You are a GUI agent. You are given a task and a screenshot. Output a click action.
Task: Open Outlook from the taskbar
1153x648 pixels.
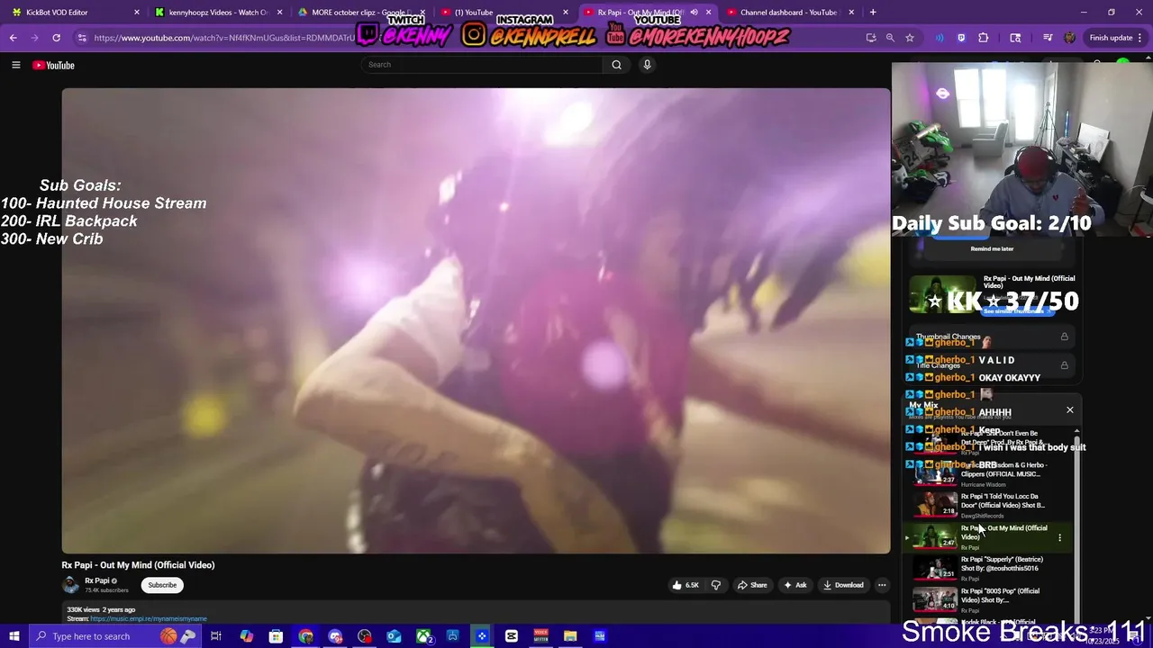394,636
